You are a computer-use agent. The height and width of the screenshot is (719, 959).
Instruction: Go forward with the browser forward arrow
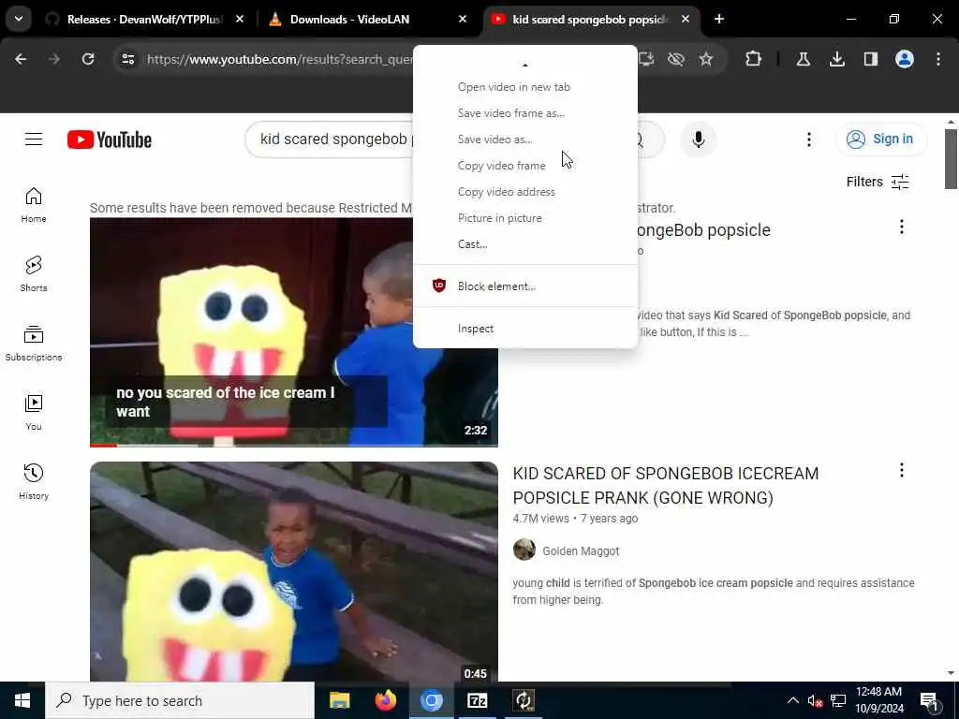point(53,59)
